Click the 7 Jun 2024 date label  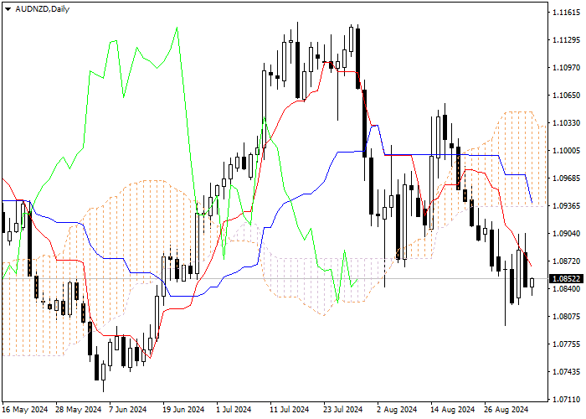(128, 410)
